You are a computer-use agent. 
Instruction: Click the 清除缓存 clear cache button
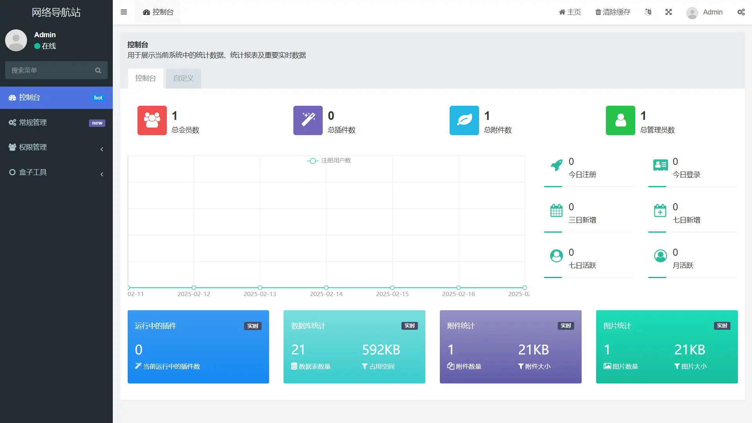(613, 12)
